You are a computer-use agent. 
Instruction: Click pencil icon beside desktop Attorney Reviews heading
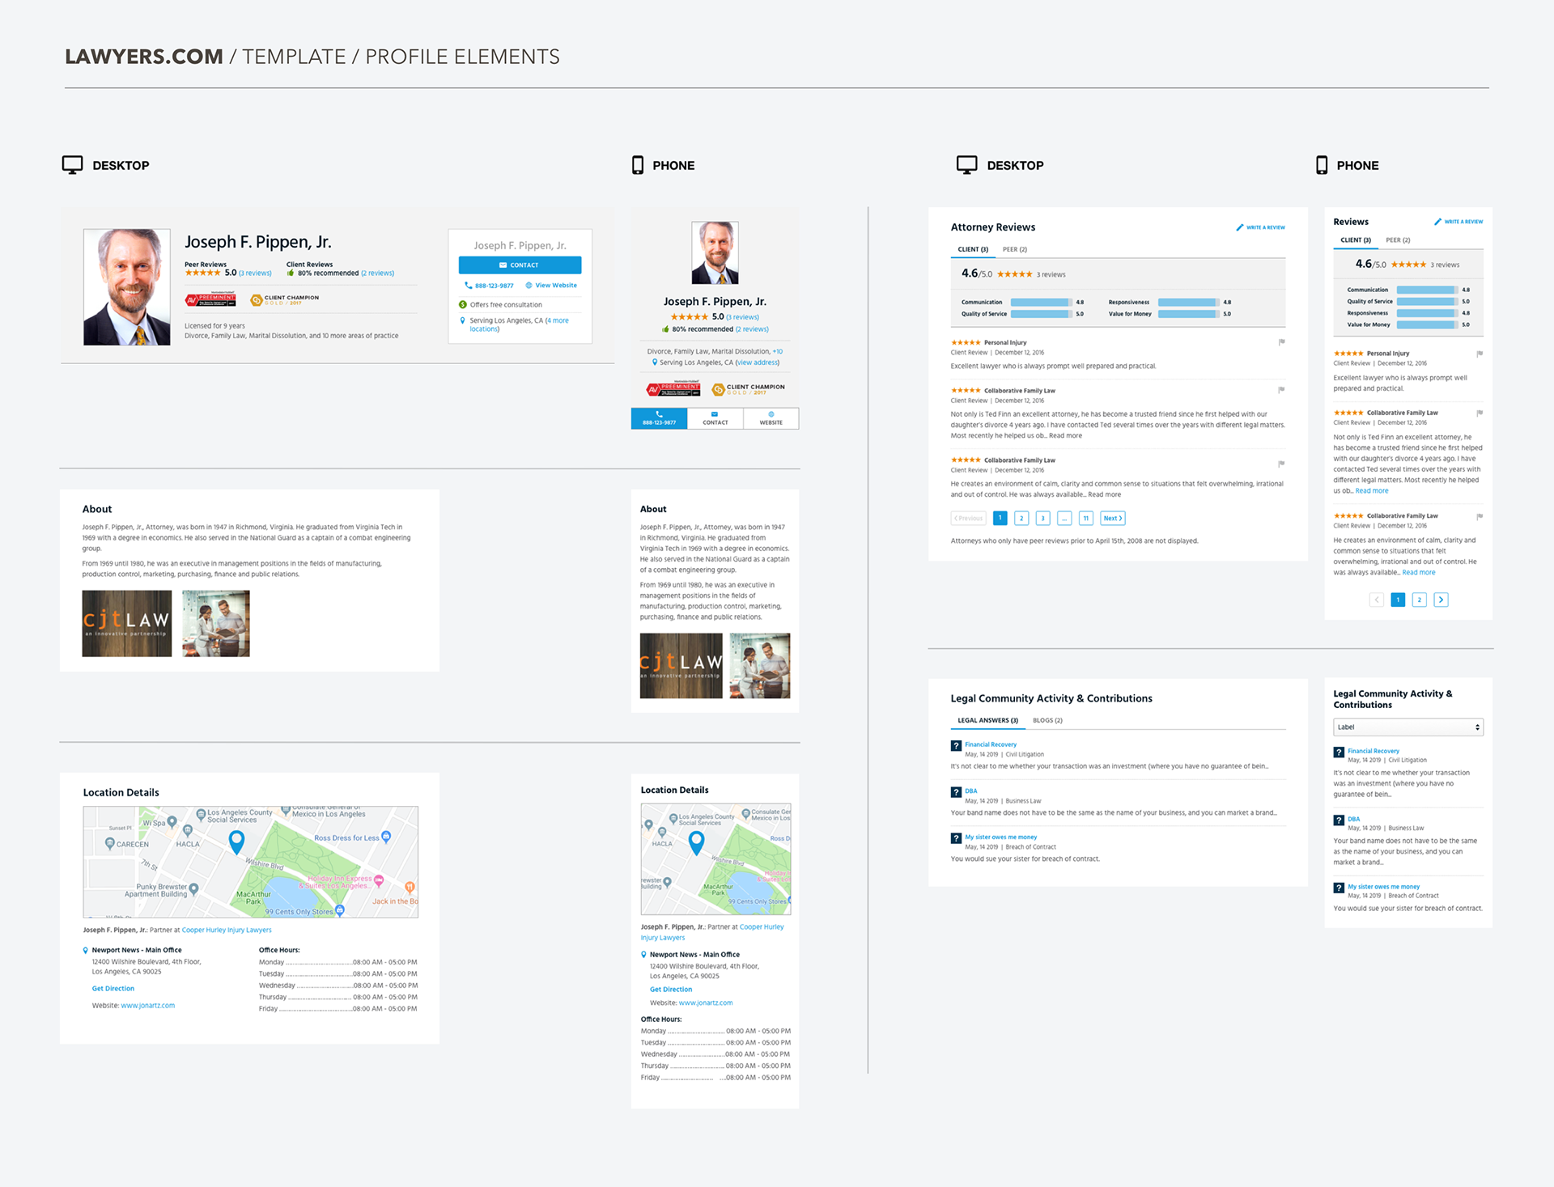tap(1239, 227)
